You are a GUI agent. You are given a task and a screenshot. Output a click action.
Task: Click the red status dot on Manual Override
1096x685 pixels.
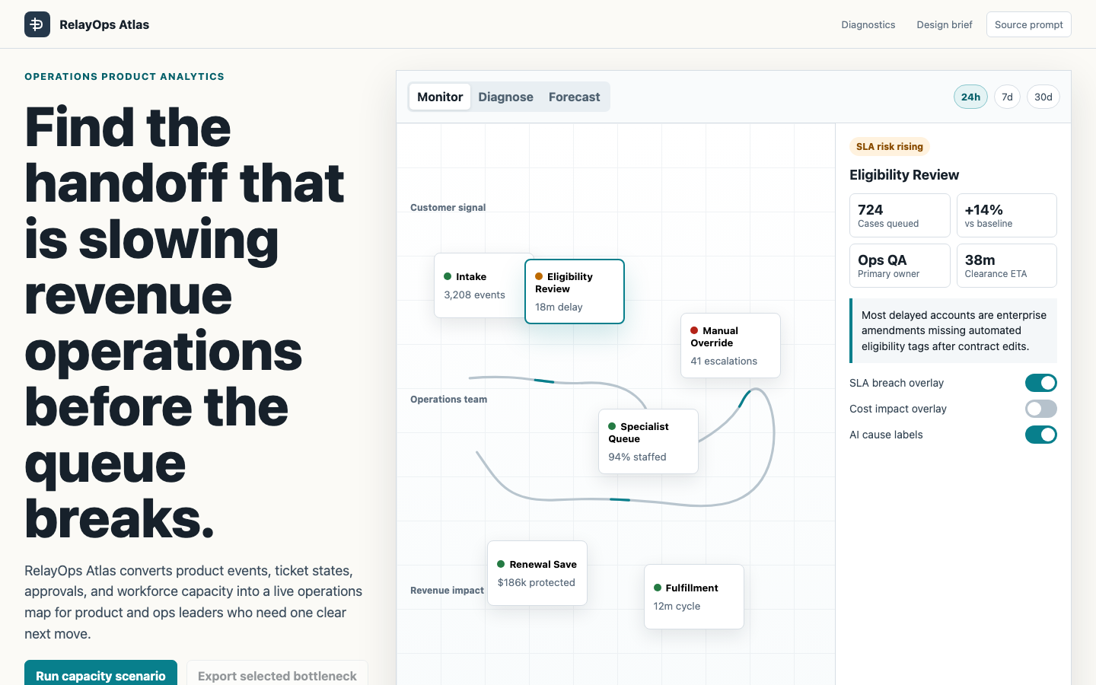tap(694, 330)
